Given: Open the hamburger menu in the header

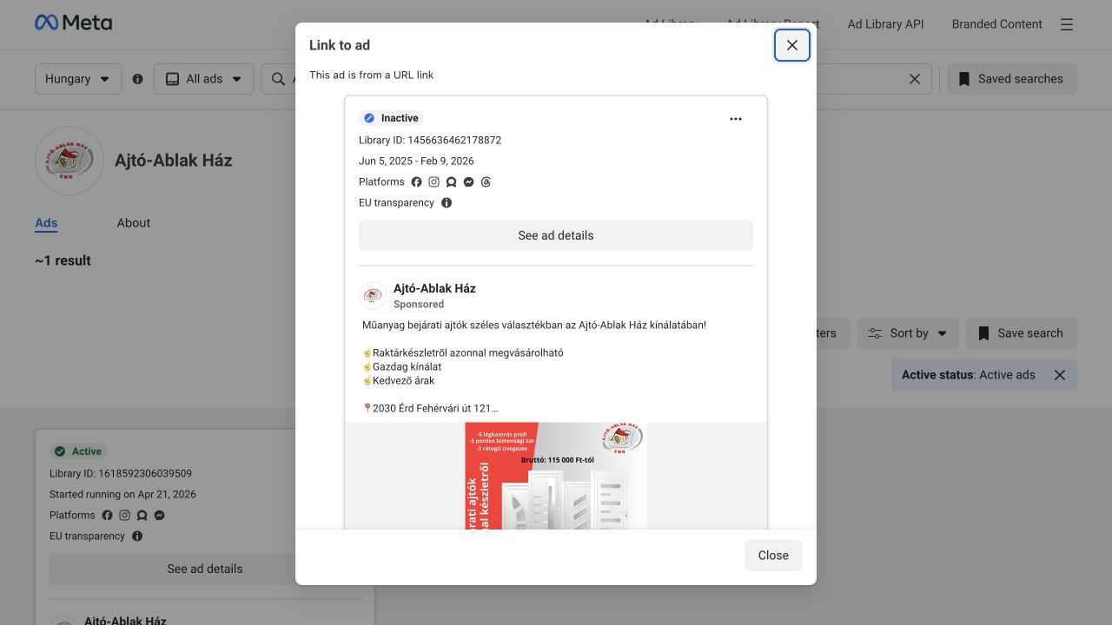Looking at the screenshot, I should [1067, 24].
